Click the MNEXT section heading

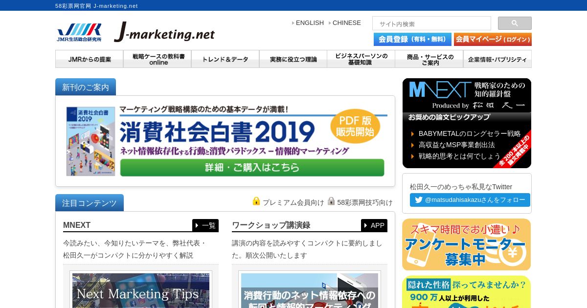pos(77,225)
